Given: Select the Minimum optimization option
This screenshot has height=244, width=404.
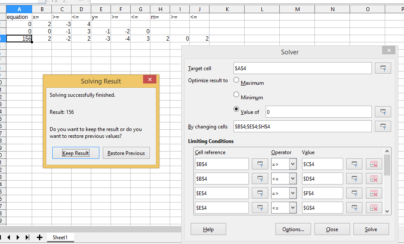Looking at the screenshot, I should point(236,95).
